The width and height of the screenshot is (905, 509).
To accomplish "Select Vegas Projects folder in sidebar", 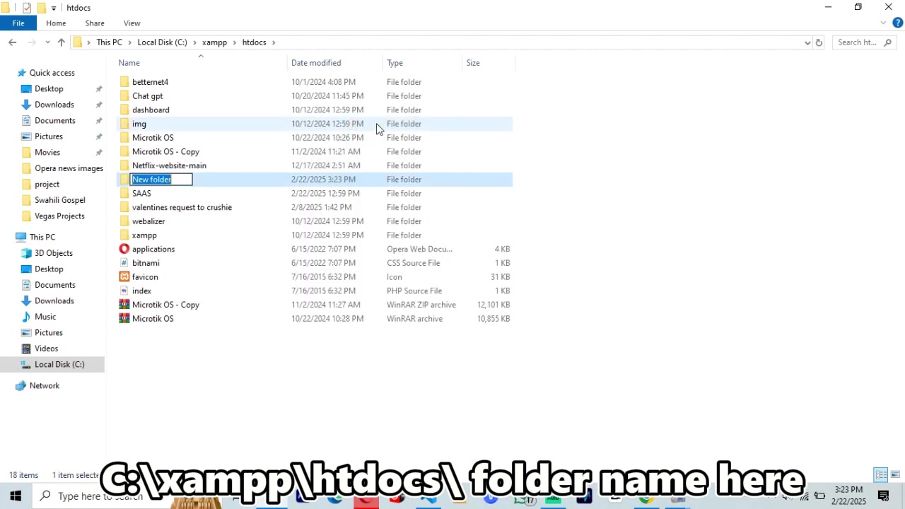I will pos(59,216).
